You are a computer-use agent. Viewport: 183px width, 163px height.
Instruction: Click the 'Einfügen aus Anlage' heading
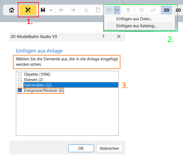[39, 51]
